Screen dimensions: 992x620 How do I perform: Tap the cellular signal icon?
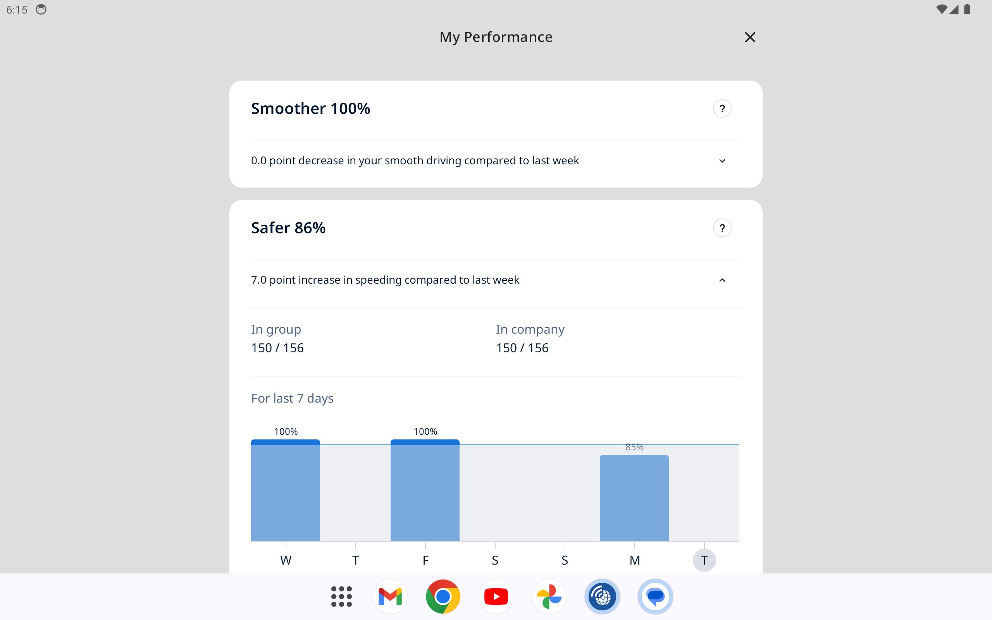click(954, 9)
